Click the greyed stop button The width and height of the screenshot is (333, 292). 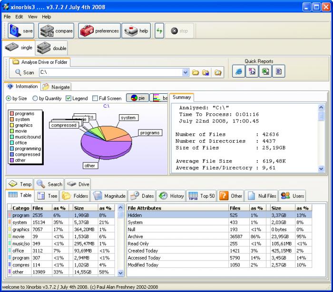point(179,31)
